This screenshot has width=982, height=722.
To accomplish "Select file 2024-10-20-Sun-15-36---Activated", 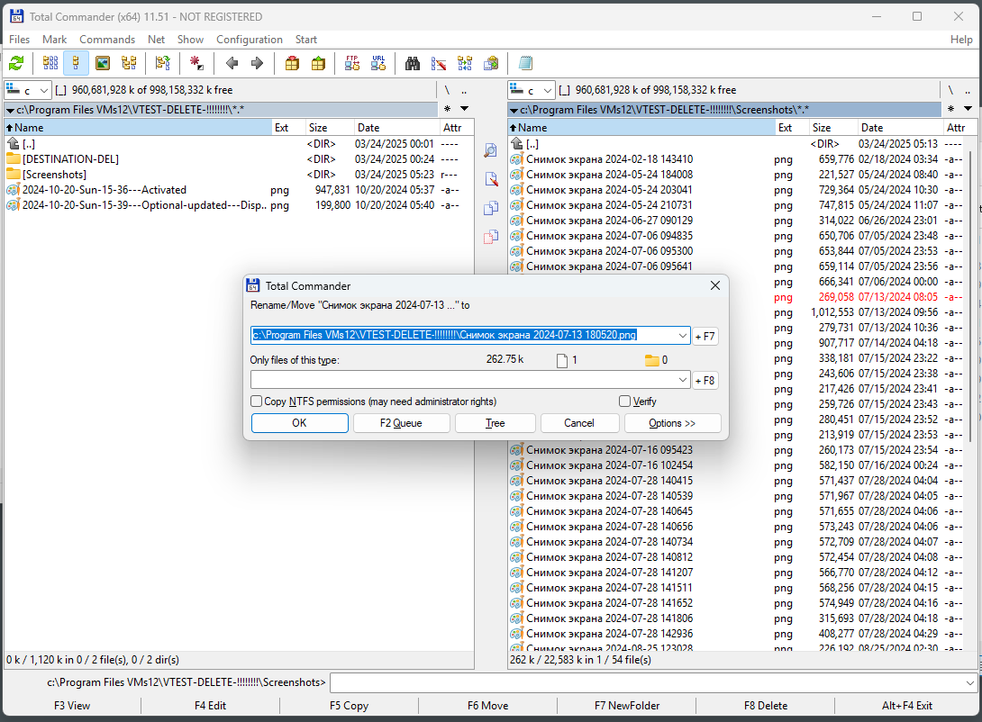I will [104, 190].
